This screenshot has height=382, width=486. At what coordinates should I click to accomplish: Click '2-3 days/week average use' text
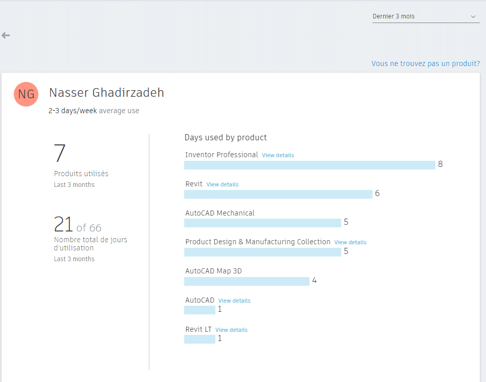pos(94,111)
